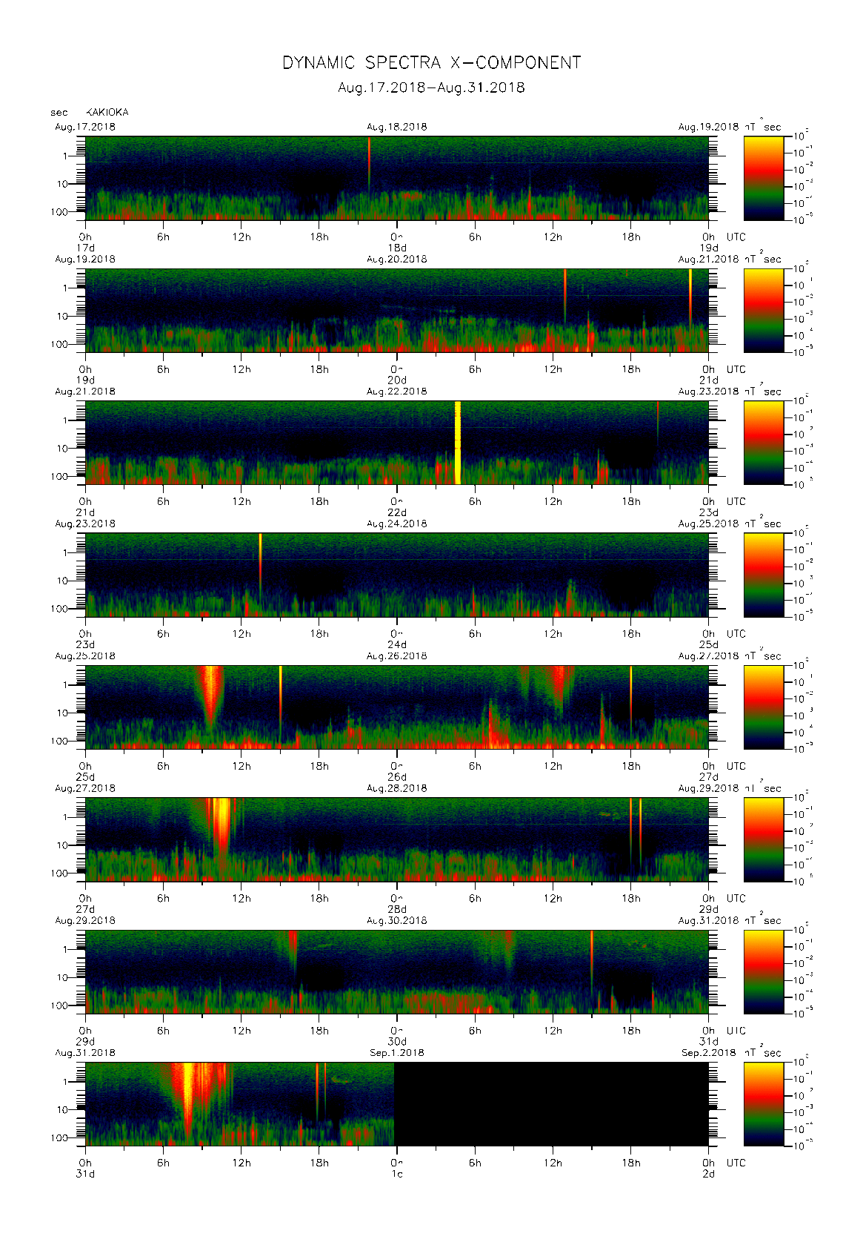Click the Aug.18.2018 date label
This screenshot has width=863, height=1245.
click(397, 127)
